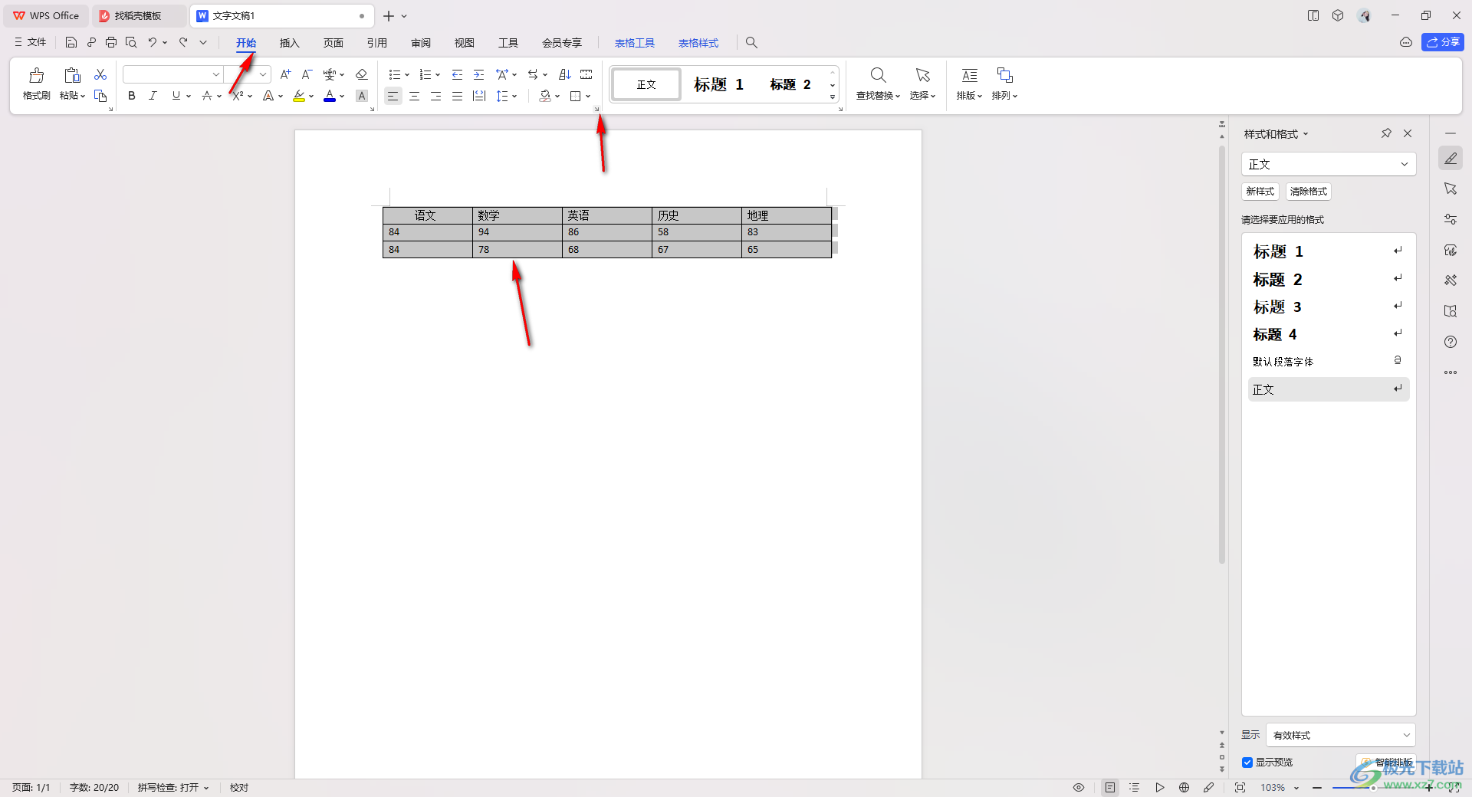Open the 引用 ribbon tab
The height and width of the screenshot is (797, 1472).
click(x=376, y=43)
